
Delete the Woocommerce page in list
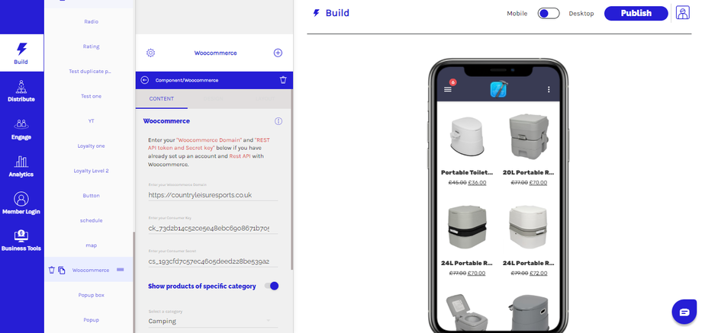point(52,270)
